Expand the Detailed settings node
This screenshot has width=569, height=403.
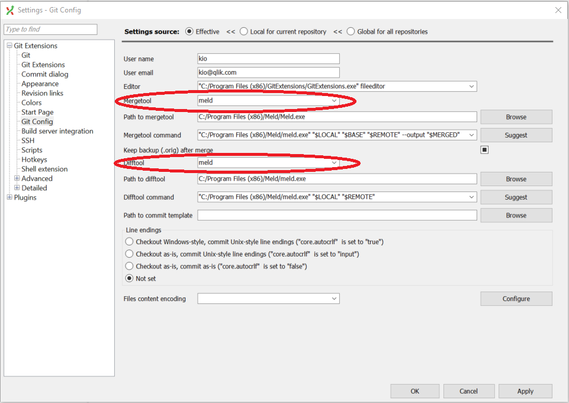17,188
